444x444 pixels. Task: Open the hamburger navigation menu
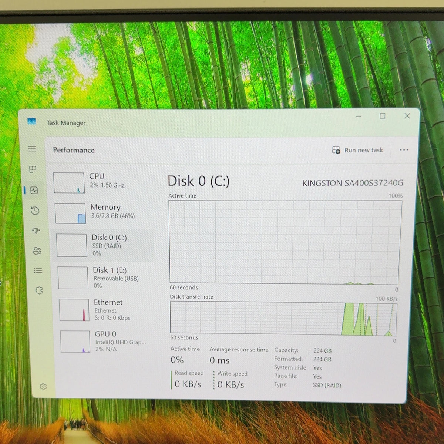coord(32,149)
